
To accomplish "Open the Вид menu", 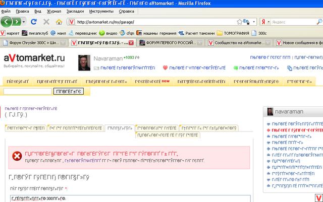I will pyautogui.click(x=38, y=11).
